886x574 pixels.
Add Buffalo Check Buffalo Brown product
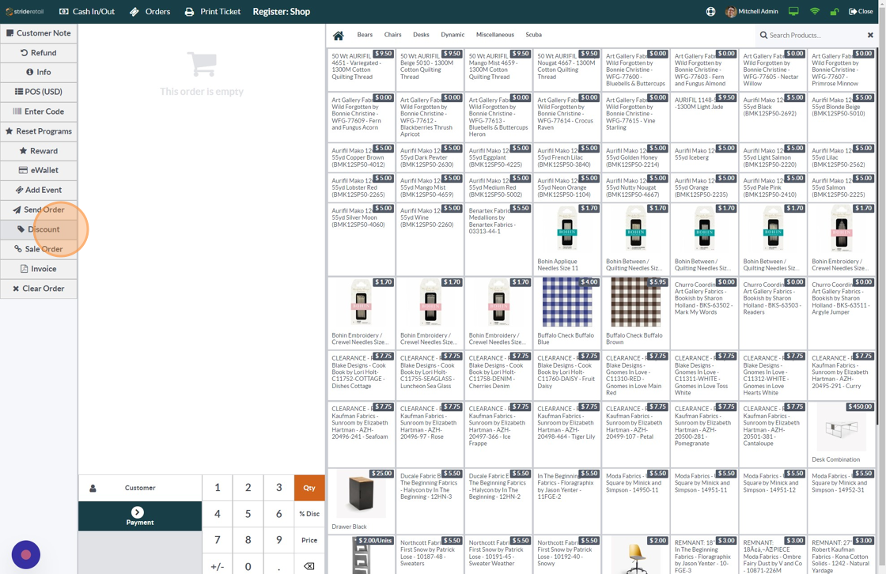click(x=635, y=312)
